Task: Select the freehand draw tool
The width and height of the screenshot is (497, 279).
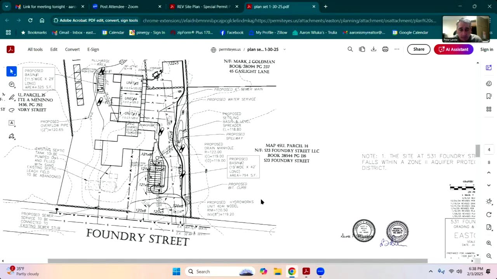Action: (x=12, y=110)
